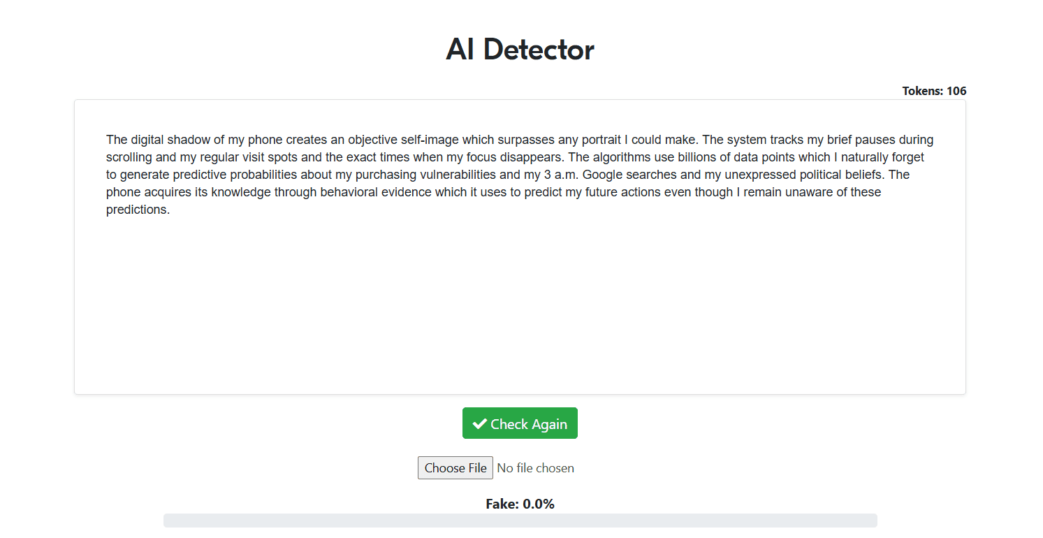The height and width of the screenshot is (538, 1043).
Task: Click 'behavioral evidence' in the paragraph
Action: click(x=375, y=192)
